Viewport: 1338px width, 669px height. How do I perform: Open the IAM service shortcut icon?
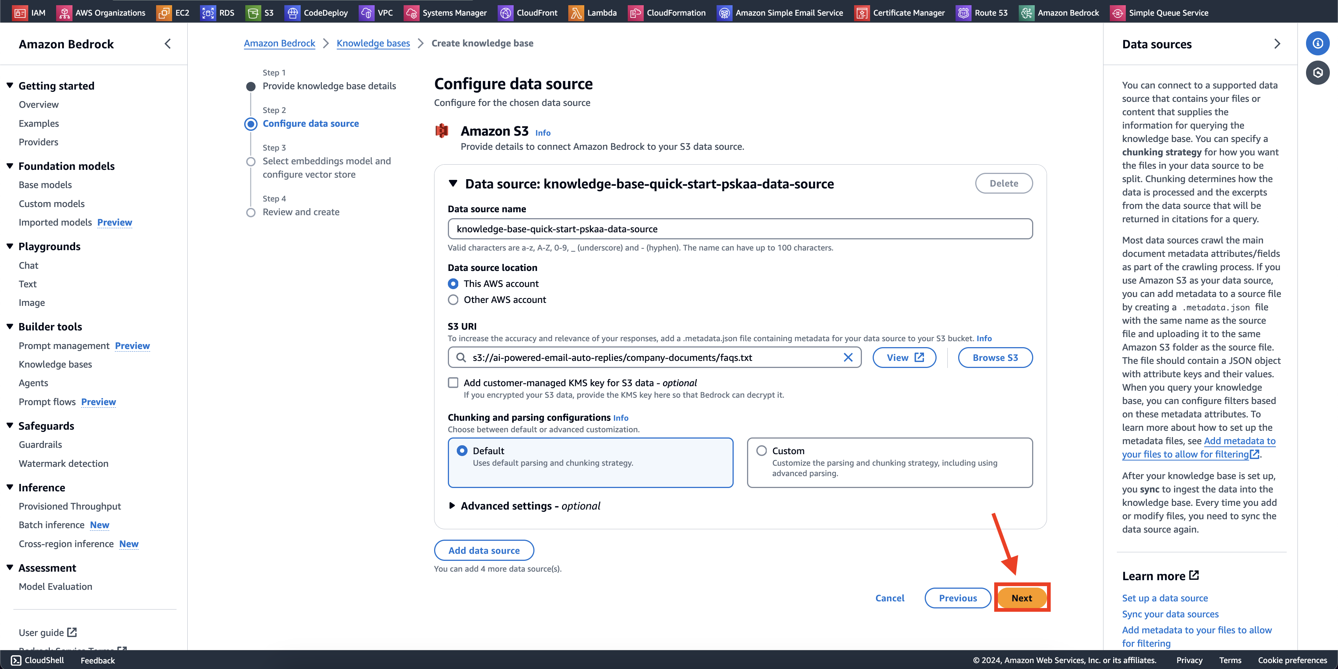pyautogui.click(x=20, y=13)
